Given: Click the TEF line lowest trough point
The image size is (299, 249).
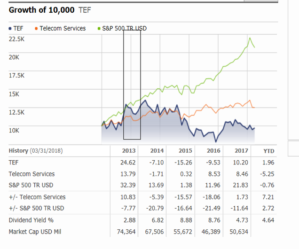Looking at the screenshot, I should tap(216, 141).
